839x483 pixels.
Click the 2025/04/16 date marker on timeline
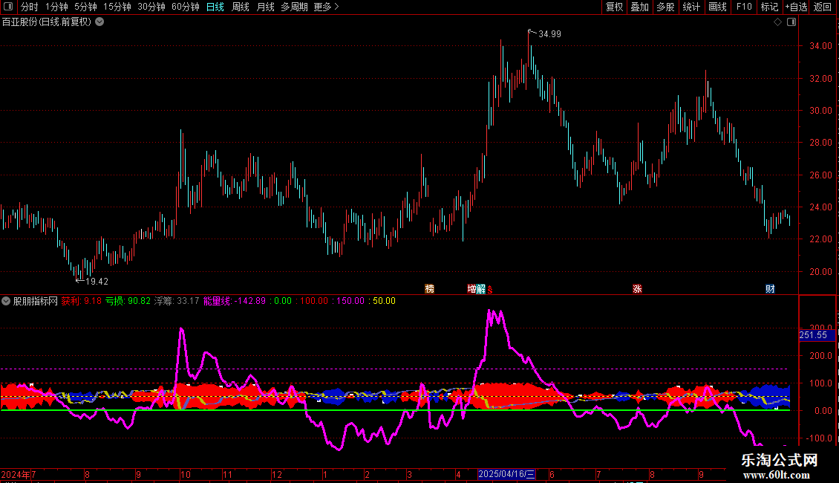[x=506, y=474]
